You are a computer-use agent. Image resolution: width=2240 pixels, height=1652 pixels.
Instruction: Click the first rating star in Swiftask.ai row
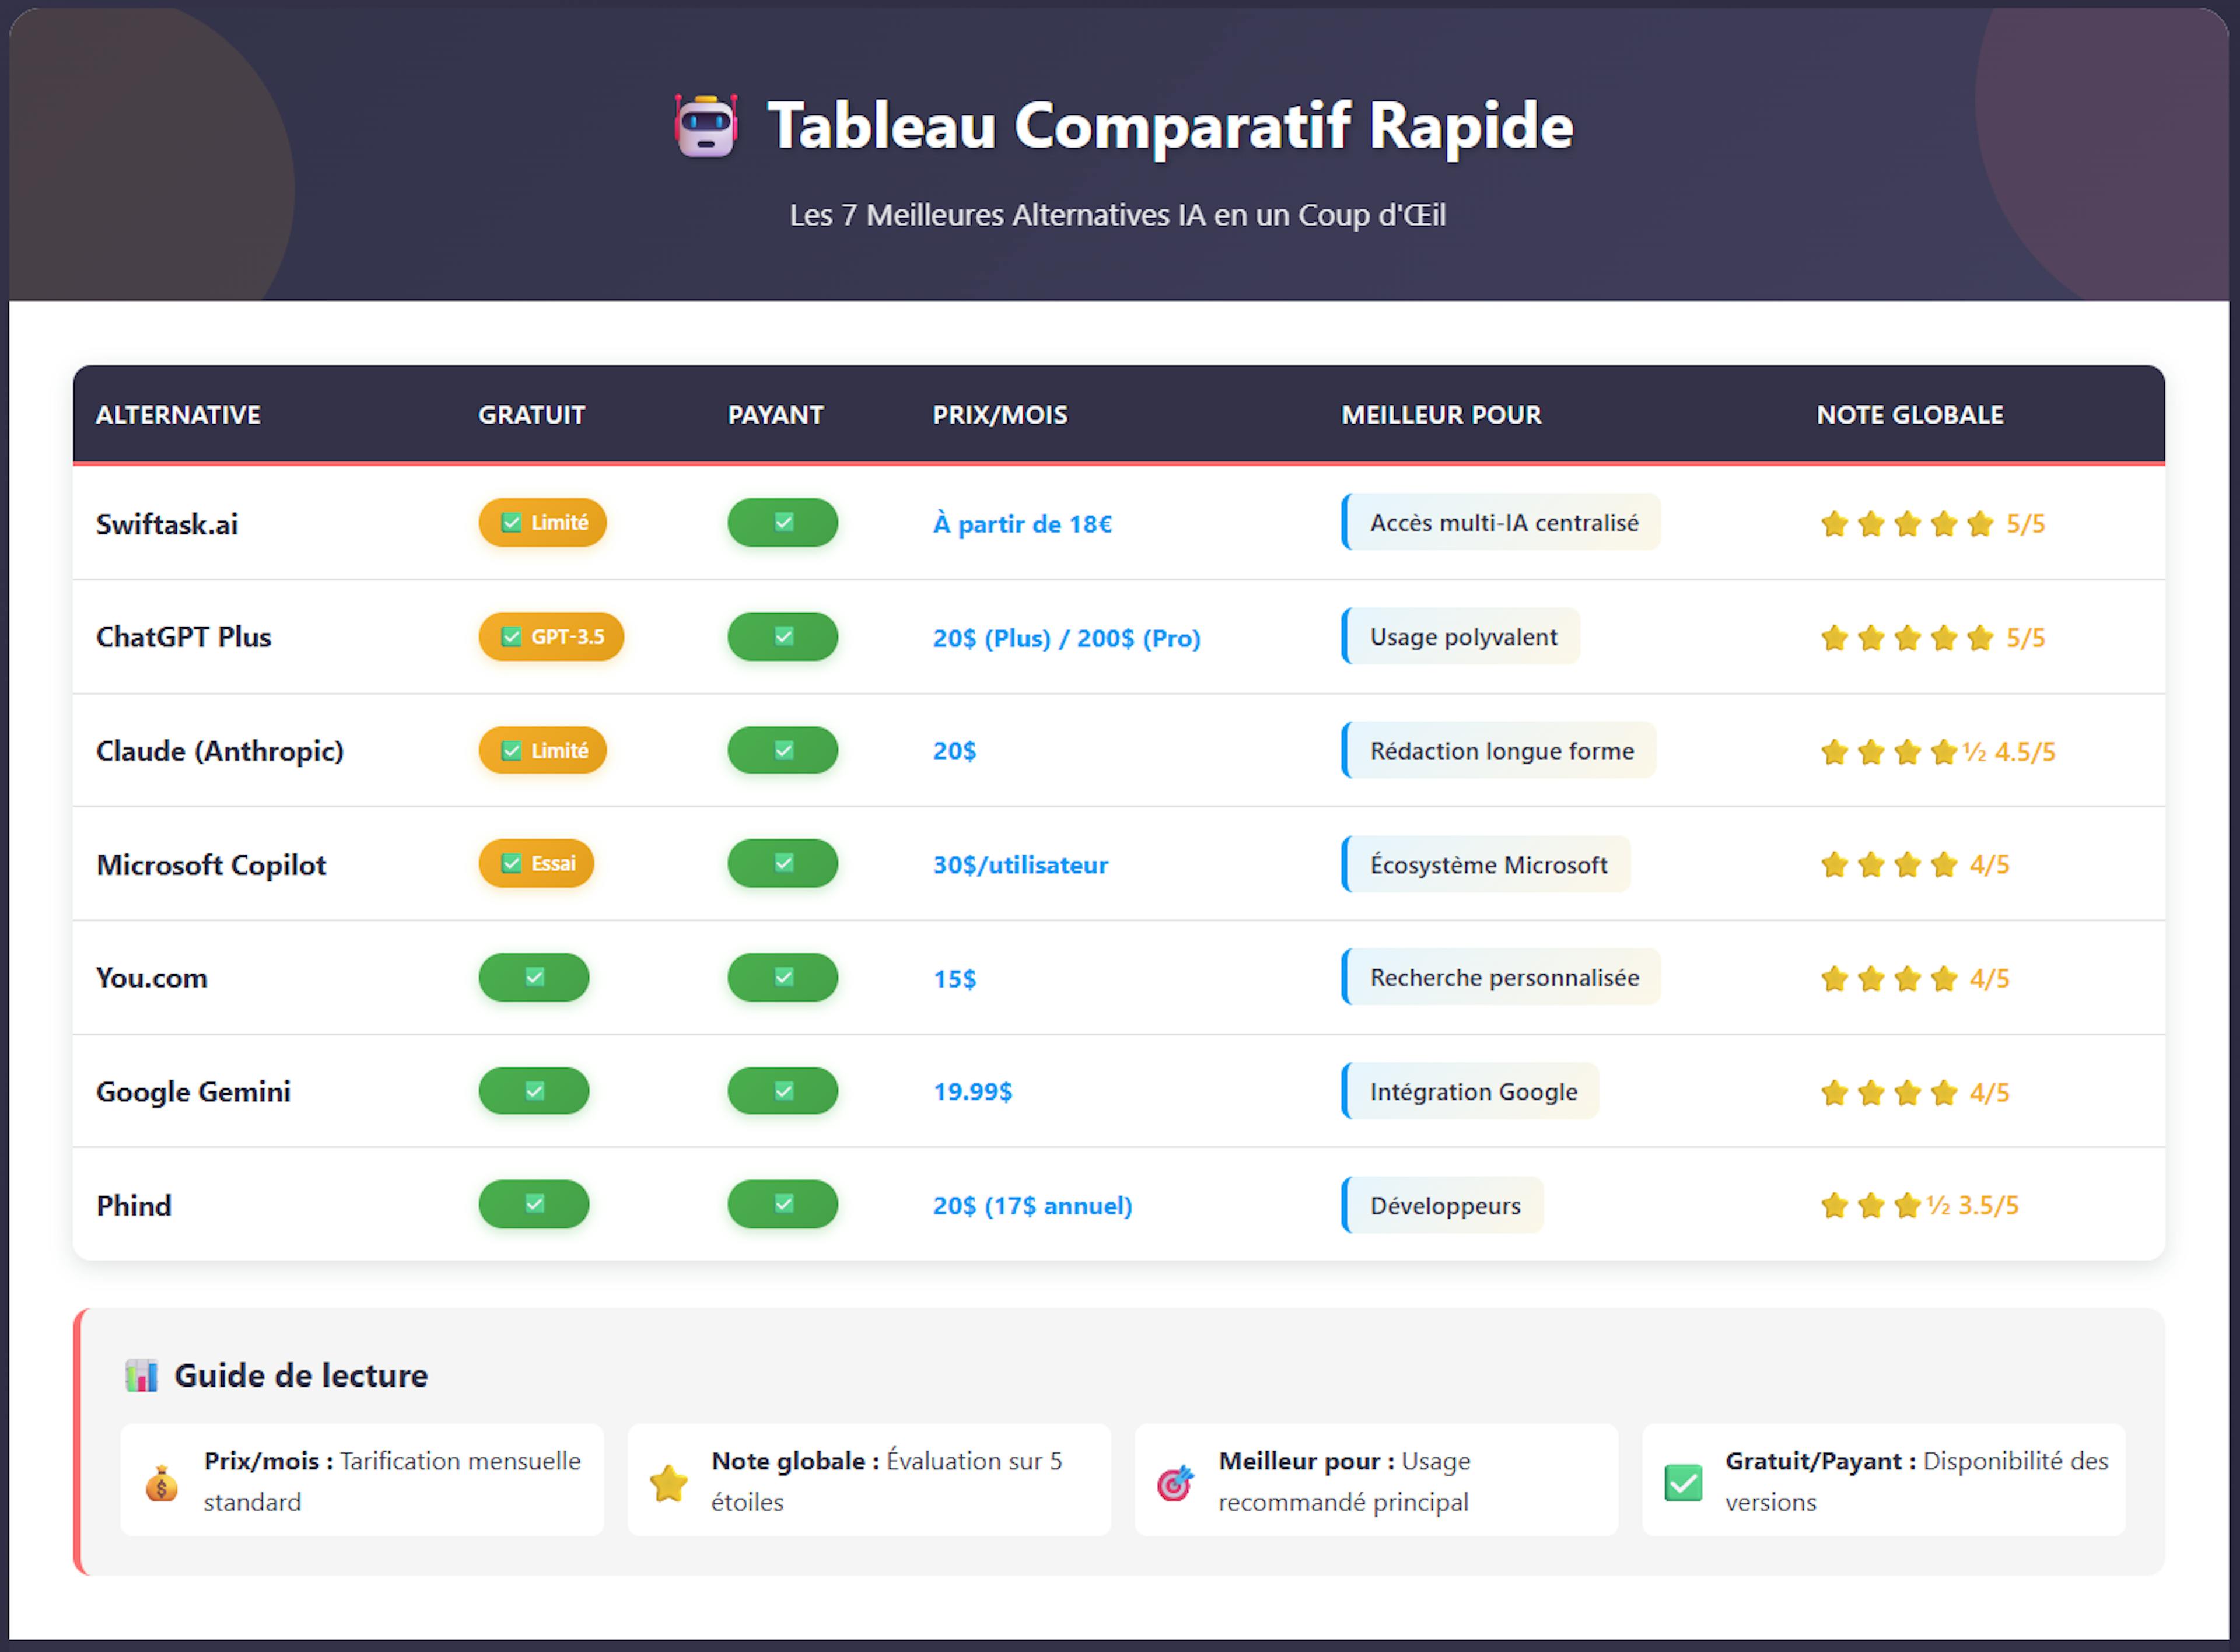1834,524
